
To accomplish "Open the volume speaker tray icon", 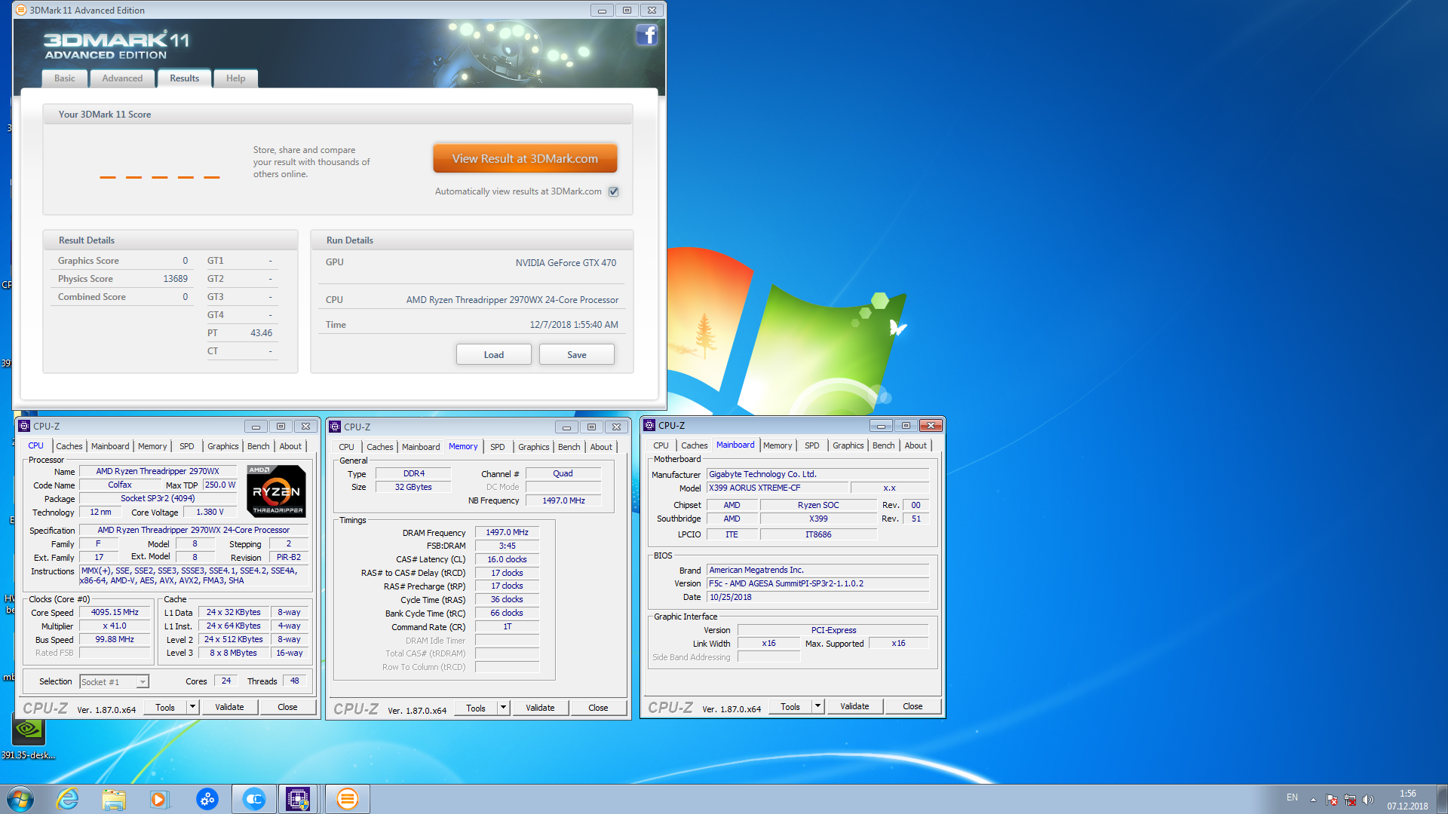I will coord(1368,800).
